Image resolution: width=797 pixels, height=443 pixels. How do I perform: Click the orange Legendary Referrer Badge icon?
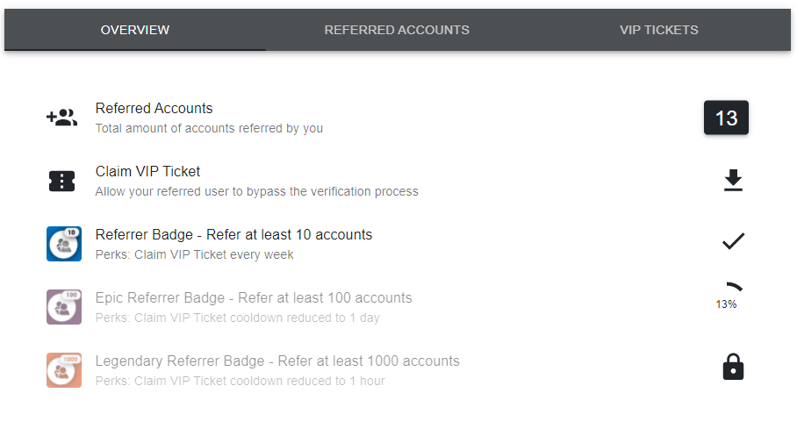tap(64, 370)
